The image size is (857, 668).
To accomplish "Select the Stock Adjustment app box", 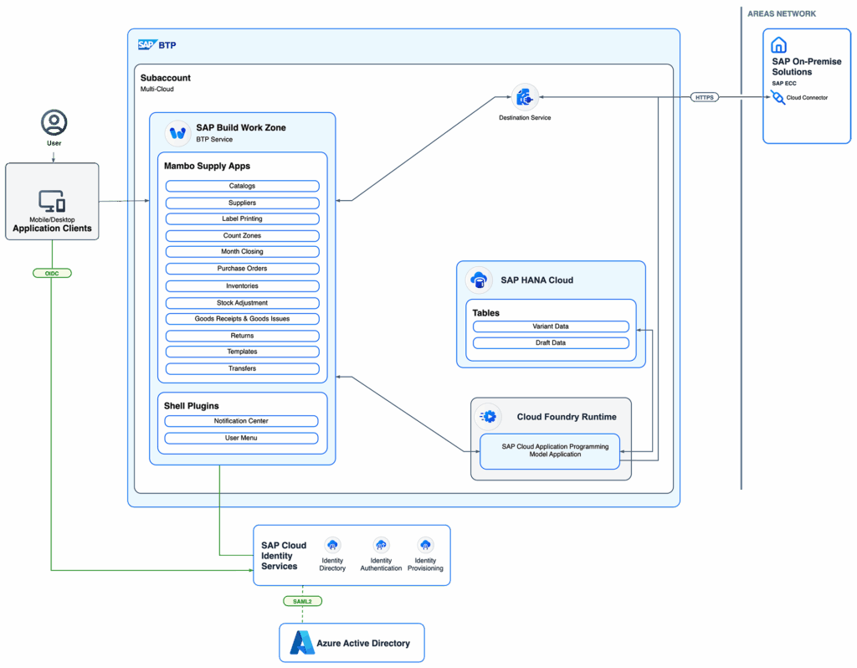I will pos(242,303).
